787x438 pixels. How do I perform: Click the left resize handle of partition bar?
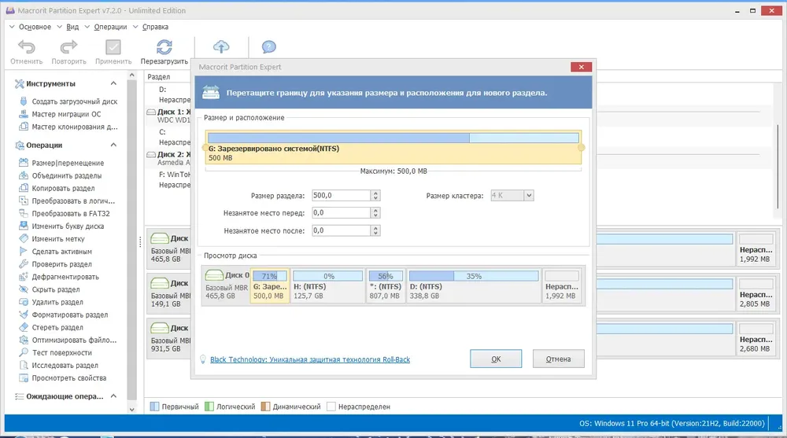[x=205, y=148]
